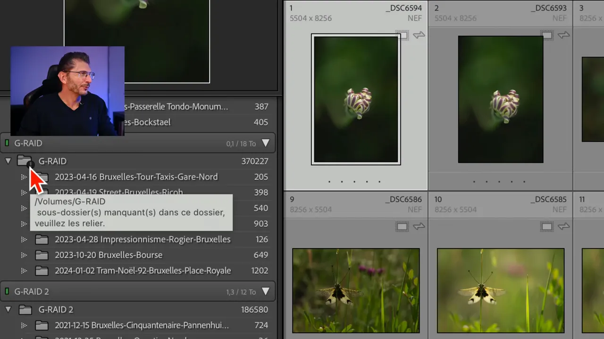Collapse the G-RAID 2 root folder tree
This screenshot has height=339, width=604.
[x=8, y=309]
